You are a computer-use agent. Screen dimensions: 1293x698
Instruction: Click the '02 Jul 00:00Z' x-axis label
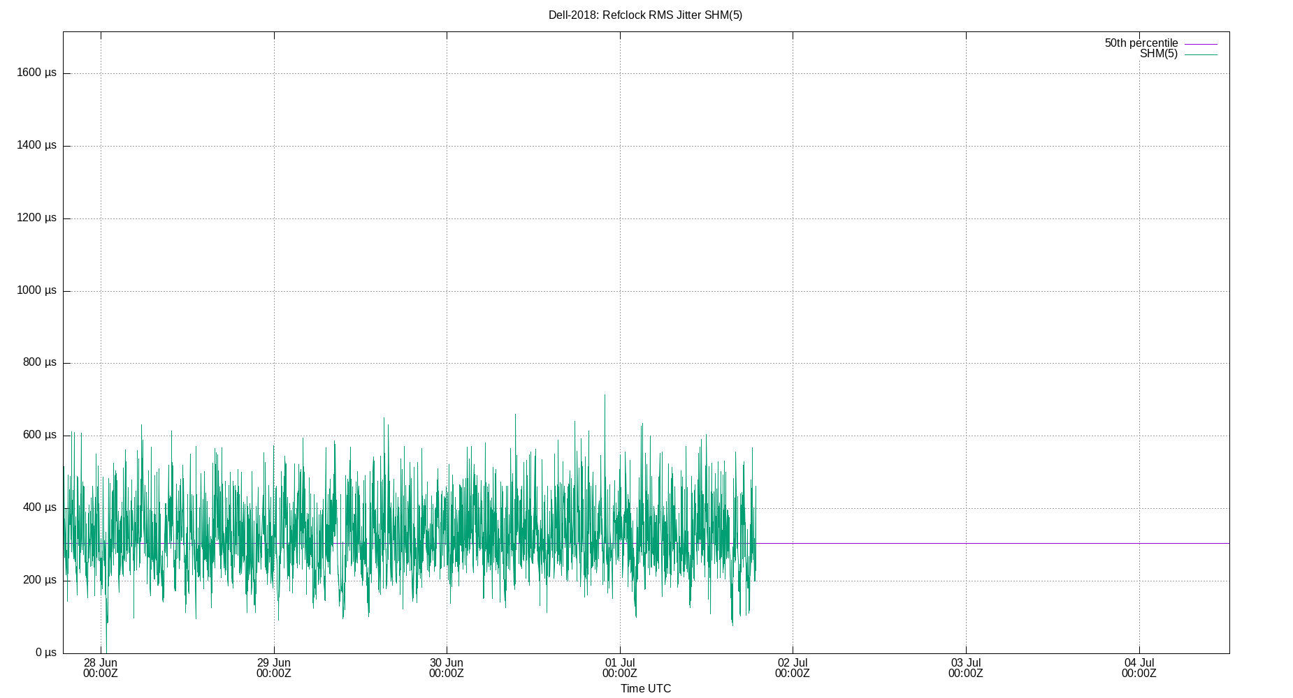click(x=793, y=668)
